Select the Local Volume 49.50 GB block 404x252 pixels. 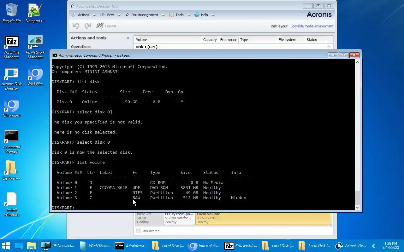tap(263, 218)
